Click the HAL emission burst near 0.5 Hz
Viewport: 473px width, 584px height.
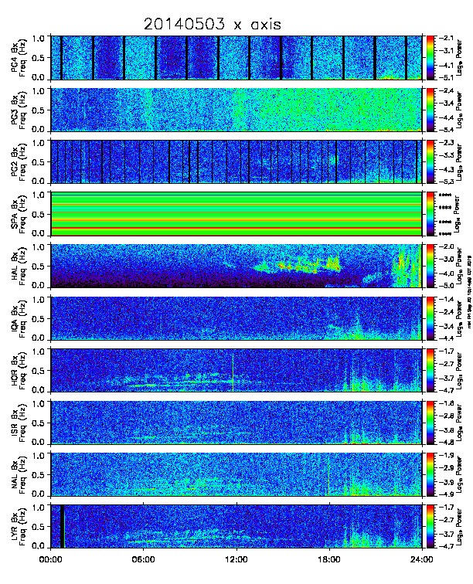(x=298, y=265)
